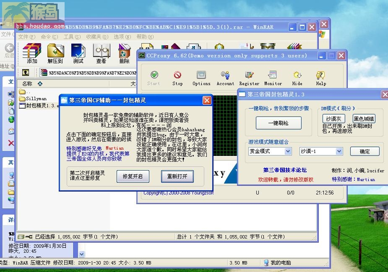Click the My Computer (我的电脑) status icon
This screenshot has width=388, height=272.
[x=266, y=263]
